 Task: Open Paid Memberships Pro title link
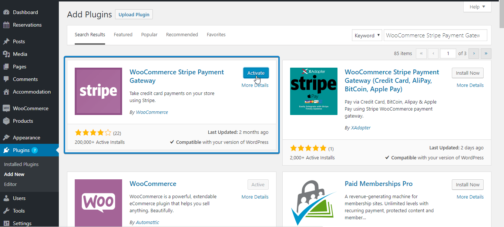[379, 184]
